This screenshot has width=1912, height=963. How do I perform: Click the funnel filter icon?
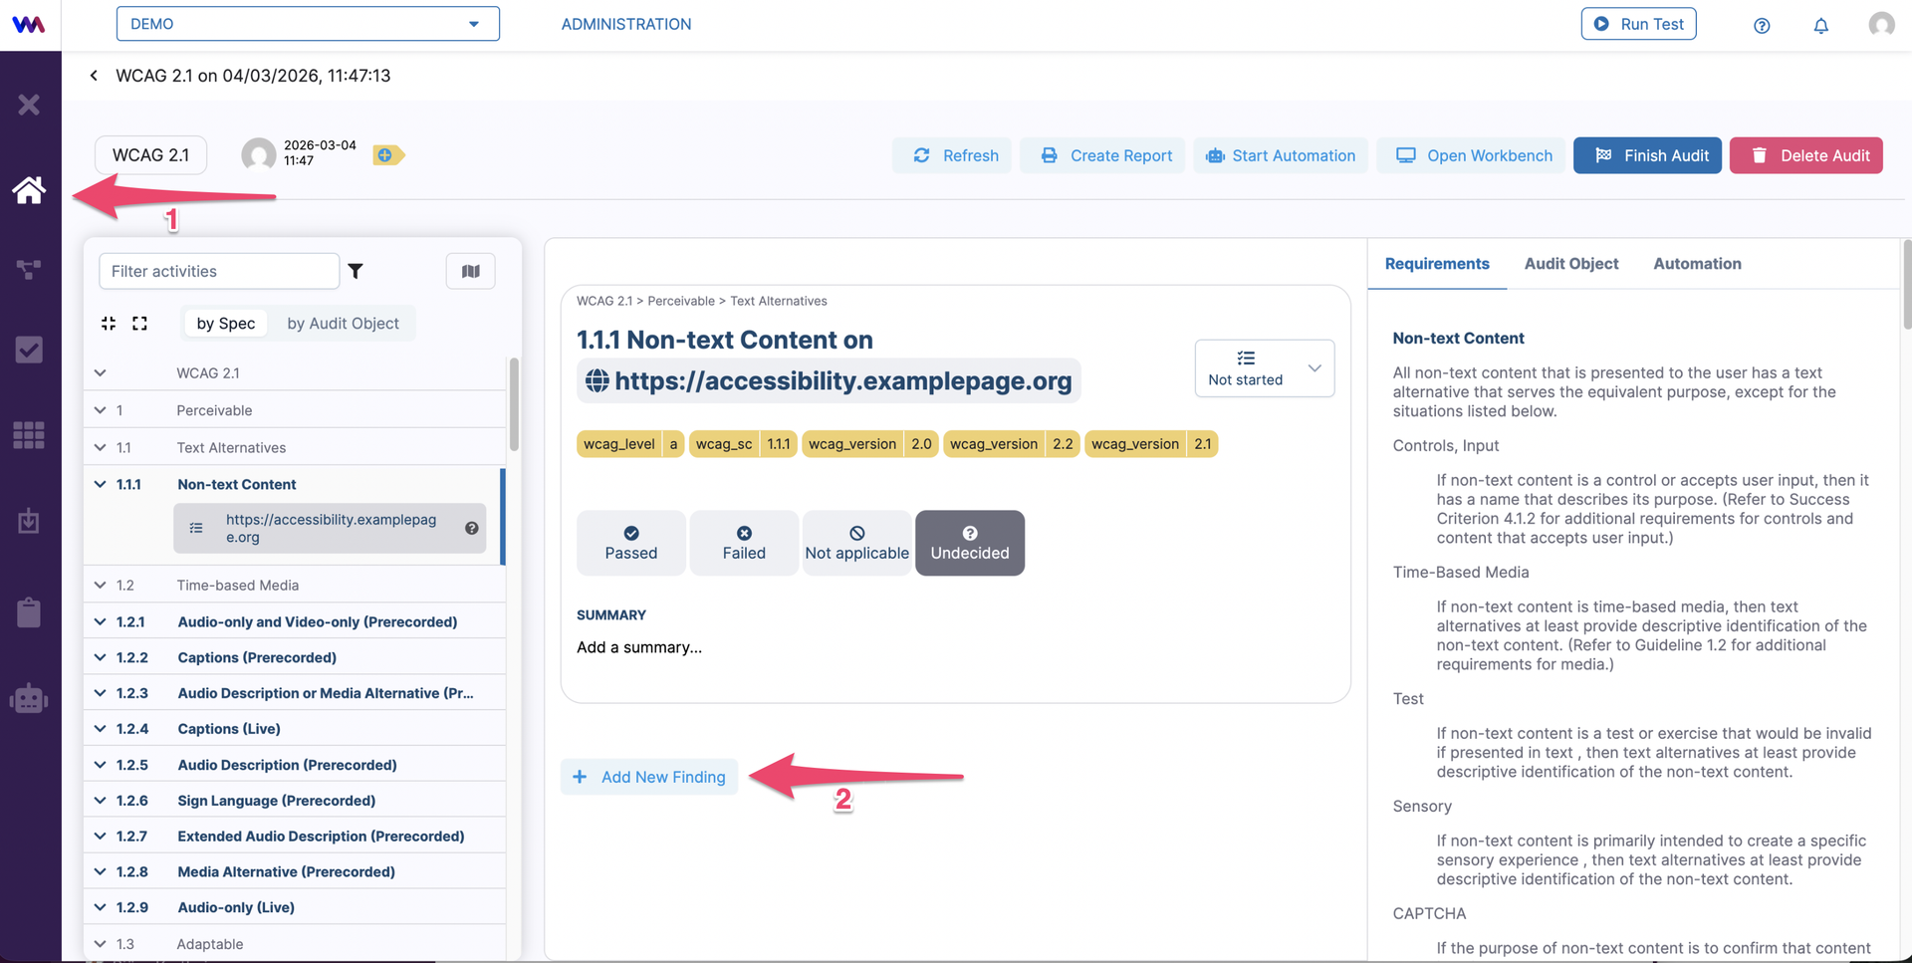(x=356, y=271)
